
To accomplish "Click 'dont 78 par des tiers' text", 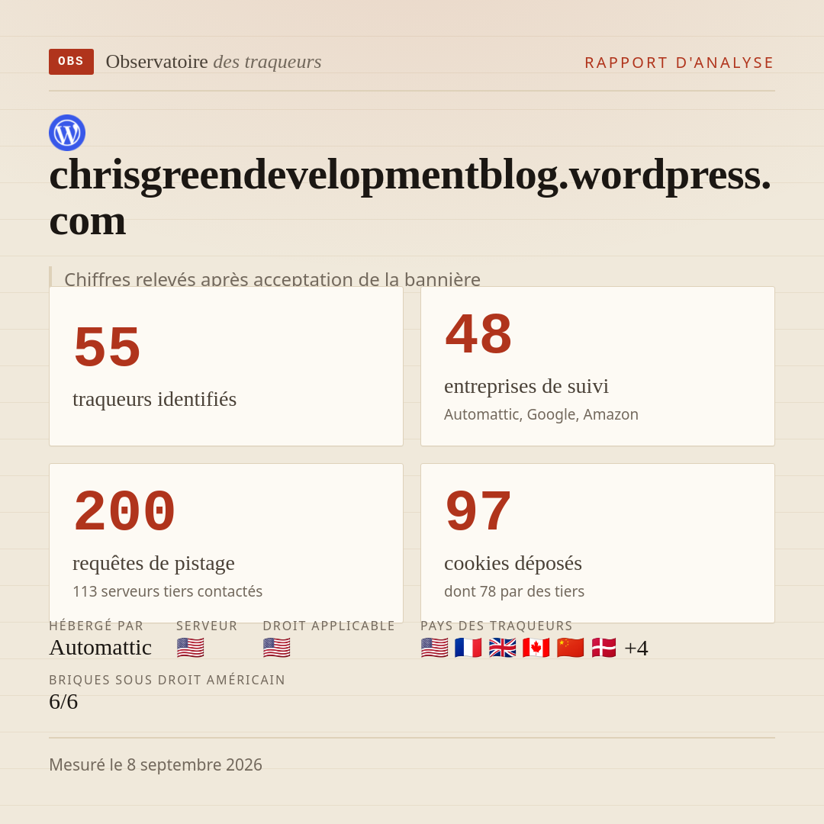I will point(514,592).
